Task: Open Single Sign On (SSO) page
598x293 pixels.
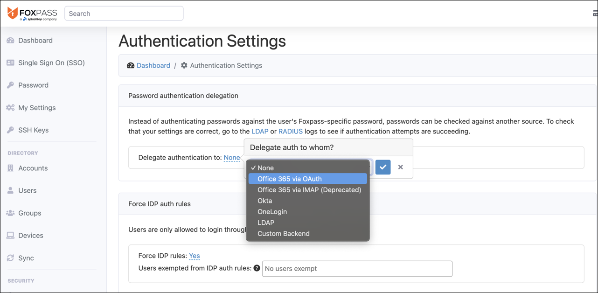Action: 51,63
